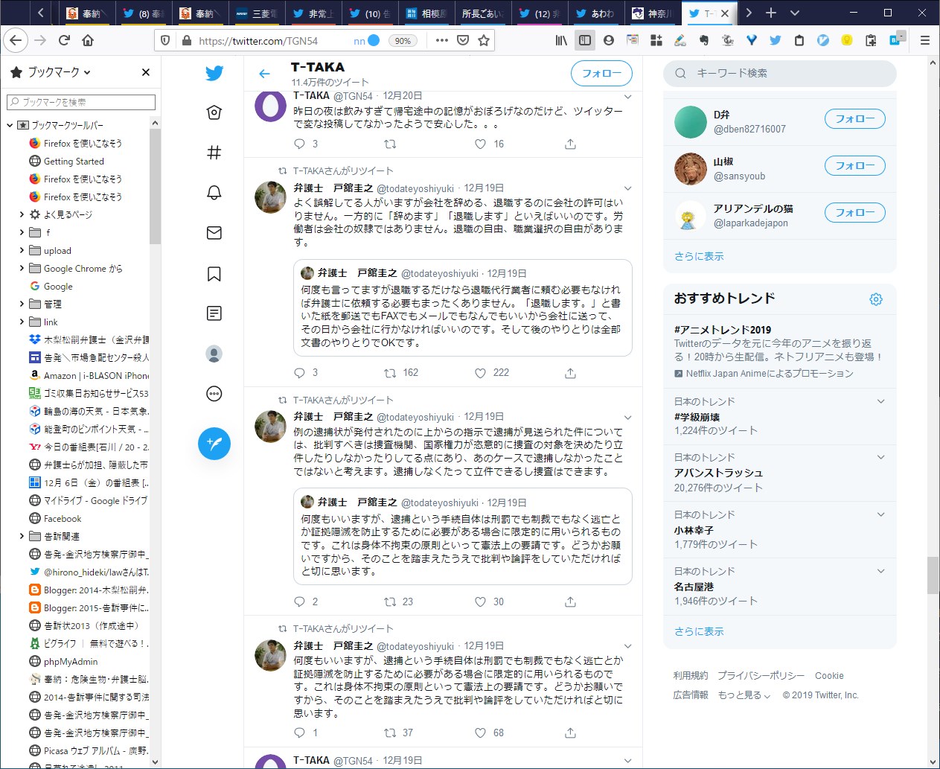
Task: Switch to 神奈川 browser tab
Action: coord(653,13)
